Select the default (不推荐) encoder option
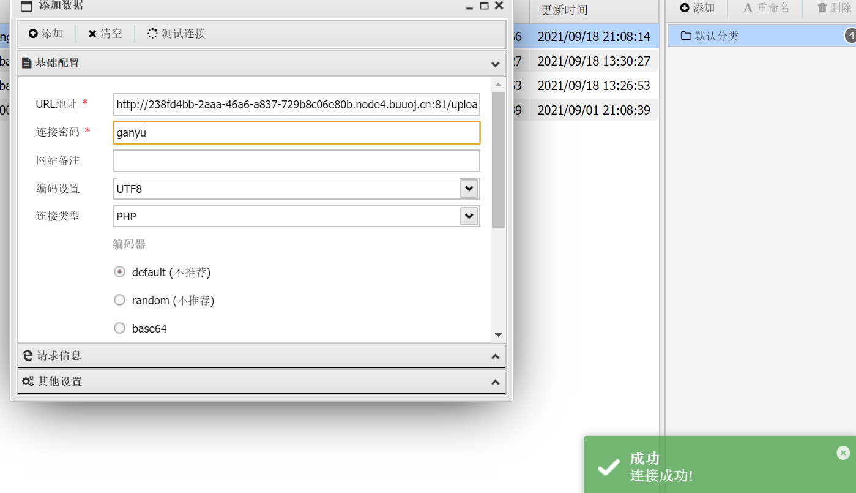 point(119,271)
